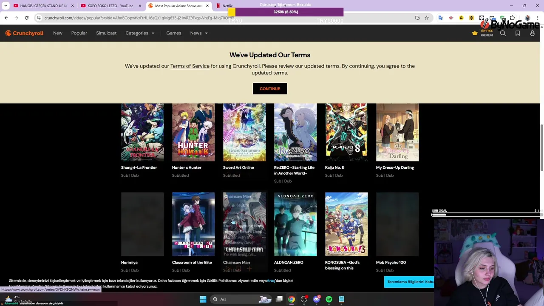Viewport: 544px width, 306px height.
Task: Open the Terms of Service link
Action: pos(190,66)
